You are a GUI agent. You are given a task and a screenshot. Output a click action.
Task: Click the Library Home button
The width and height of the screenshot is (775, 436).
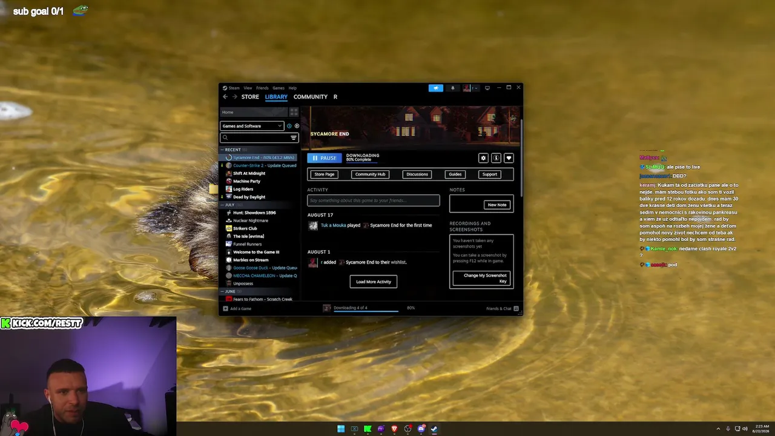click(x=254, y=112)
